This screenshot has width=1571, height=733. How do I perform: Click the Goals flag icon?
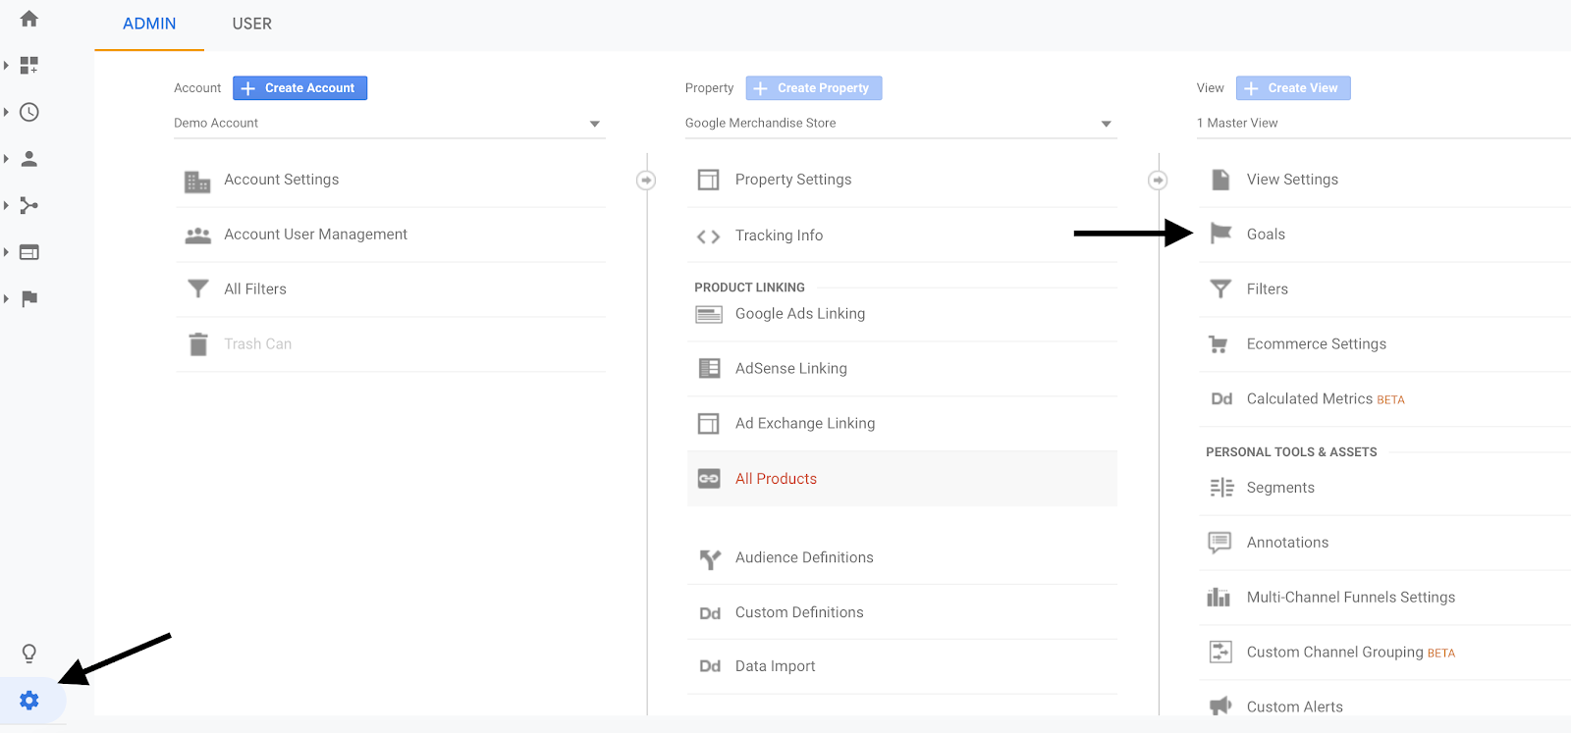[x=1220, y=234]
